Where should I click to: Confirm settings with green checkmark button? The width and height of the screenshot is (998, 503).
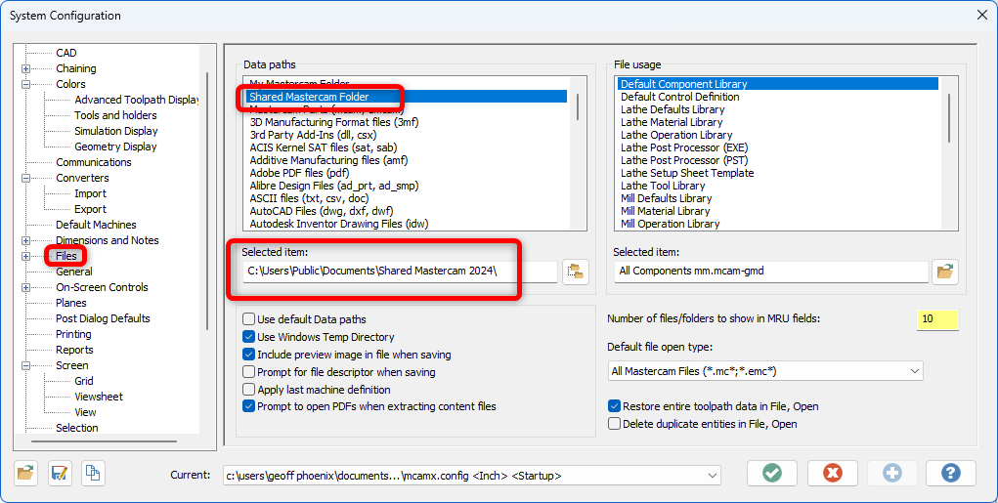772,474
